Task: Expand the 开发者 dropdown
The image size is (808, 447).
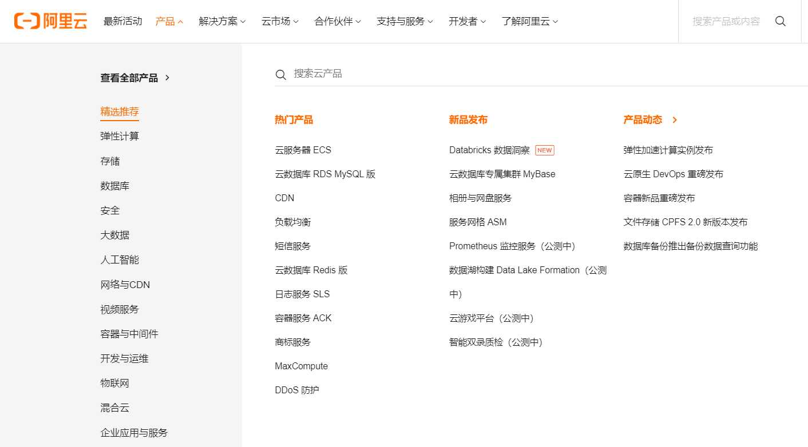Action: pyautogui.click(x=467, y=21)
